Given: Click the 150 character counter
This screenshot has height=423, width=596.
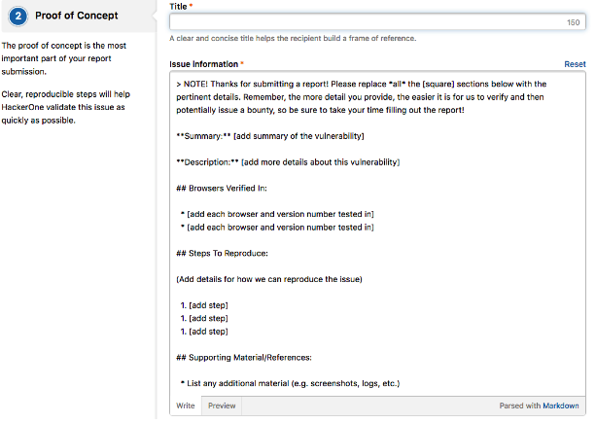Looking at the screenshot, I should [x=573, y=22].
